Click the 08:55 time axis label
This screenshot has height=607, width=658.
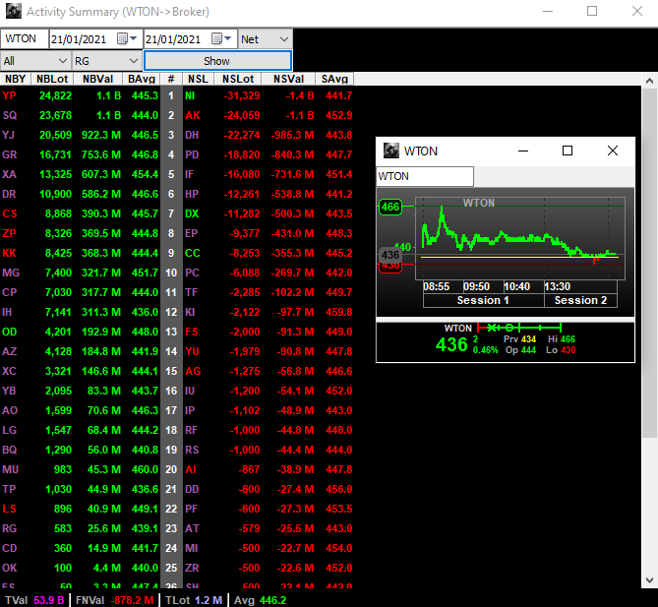[437, 286]
